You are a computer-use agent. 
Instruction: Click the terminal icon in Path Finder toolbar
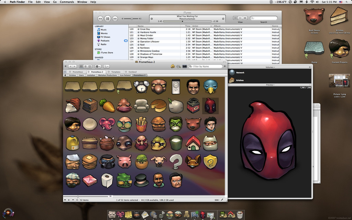(185, 66)
